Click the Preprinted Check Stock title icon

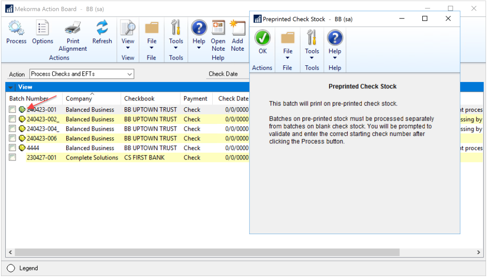(258, 19)
